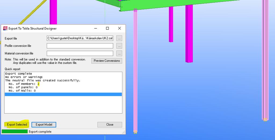Browse for the Material conversion file
Screen dimensions: 275x140
[119, 54]
